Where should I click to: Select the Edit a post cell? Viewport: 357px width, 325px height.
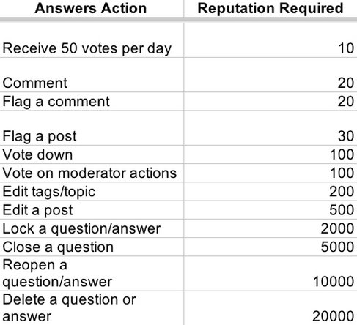[92, 210]
